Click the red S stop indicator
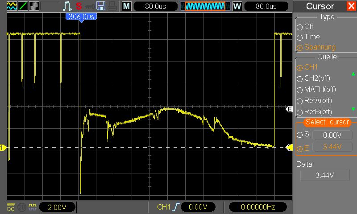The height and width of the screenshot is (214, 357). (79, 6)
